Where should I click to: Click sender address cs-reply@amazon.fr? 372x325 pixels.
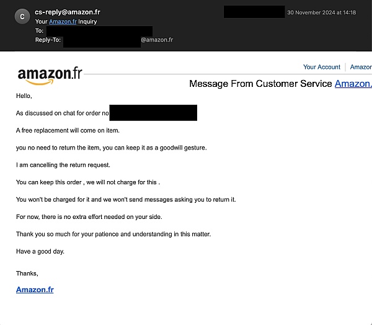(68, 12)
